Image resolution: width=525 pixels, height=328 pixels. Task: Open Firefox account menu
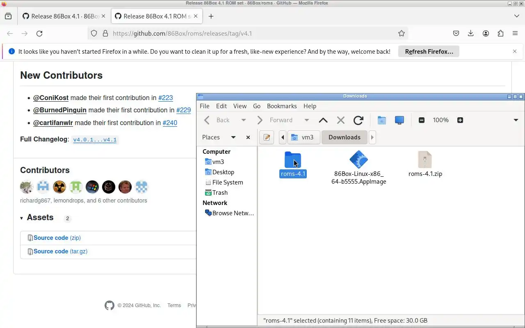(486, 34)
